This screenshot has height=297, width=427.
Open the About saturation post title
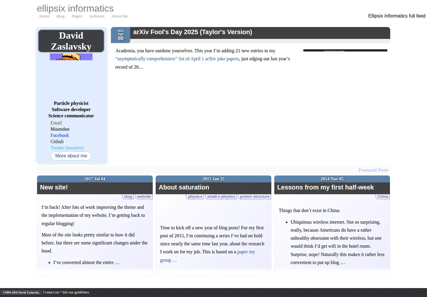point(184,187)
